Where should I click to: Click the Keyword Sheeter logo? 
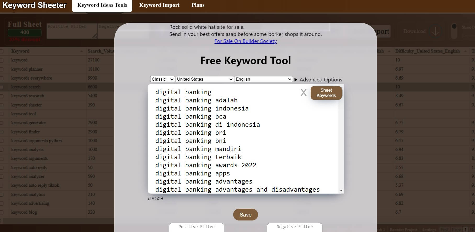[34, 5]
